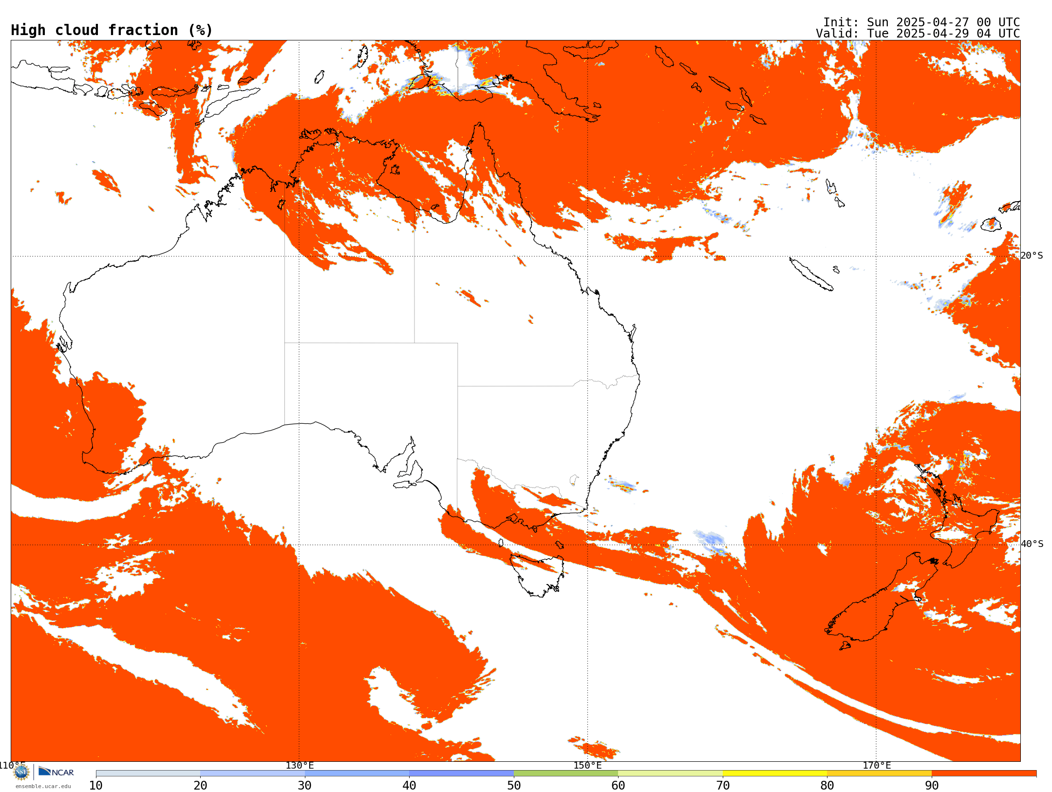The height and width of the screenshot is (792, 1052).
Task: Click the NSF logo icon
Action: pos(21,772)
